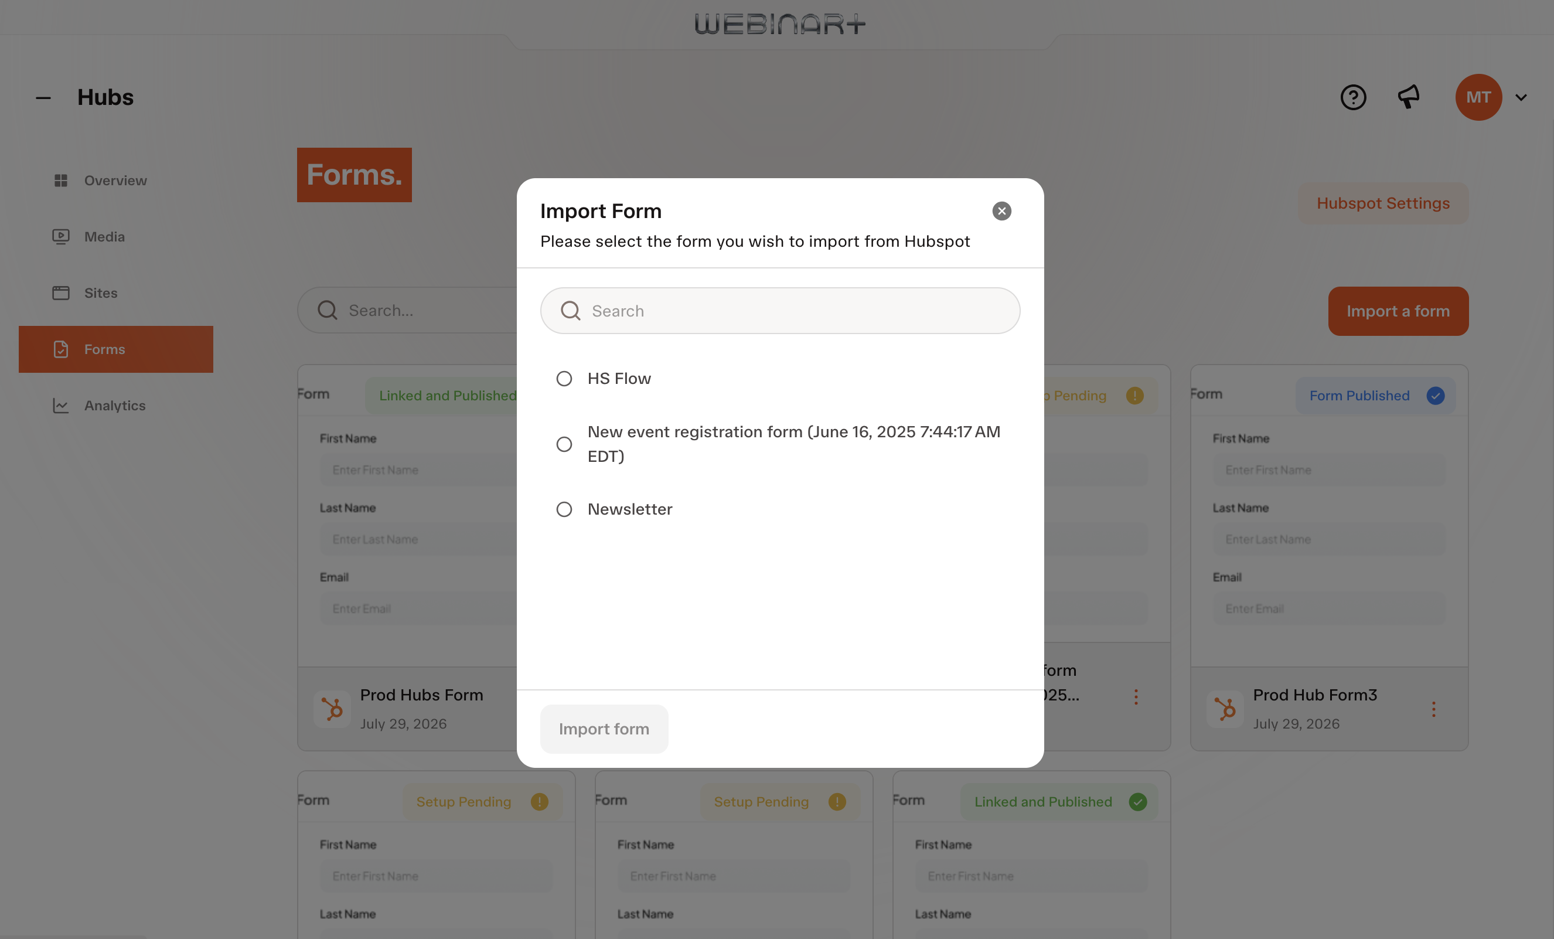Image resolution: width=1554 pixels, height=939 pixels.
Task: Close the Import Form dialog
Action: pos(1001,211)
